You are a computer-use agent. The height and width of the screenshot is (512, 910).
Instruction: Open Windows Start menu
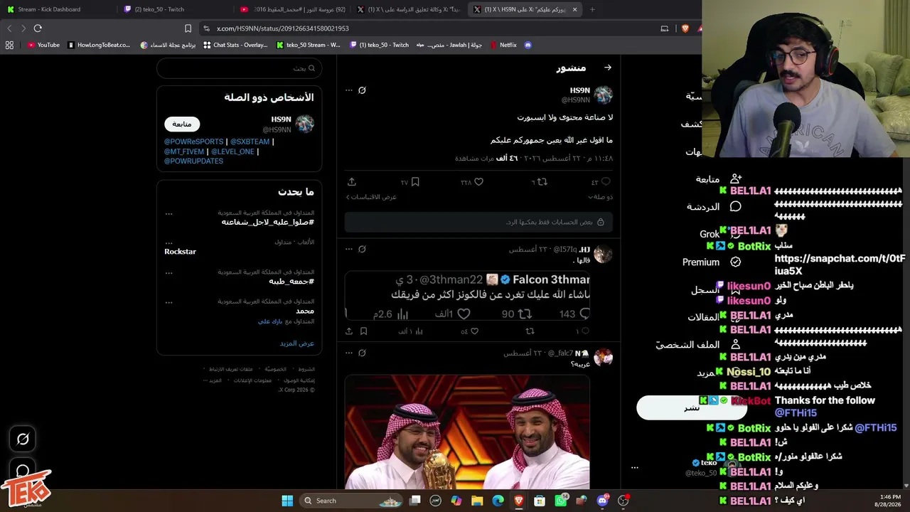point(287,501)
